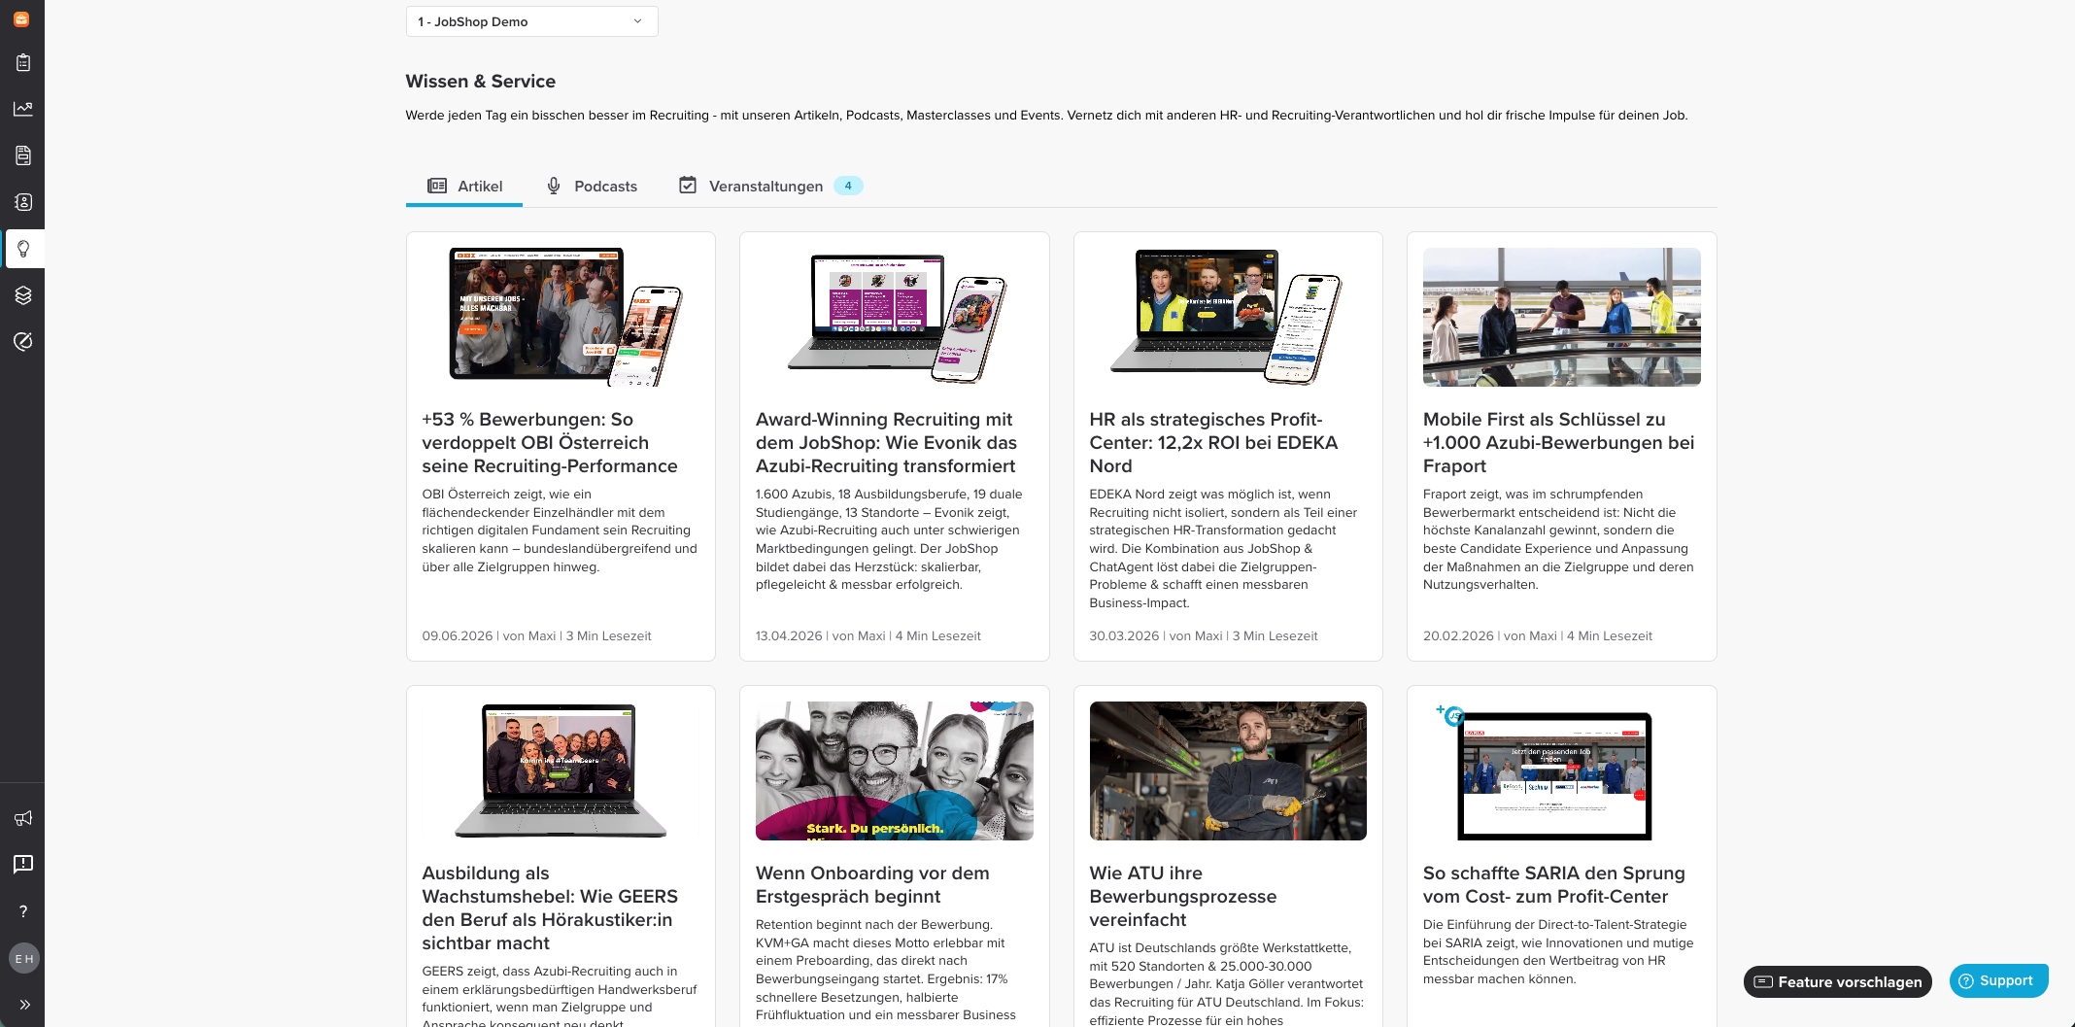The height and width of the screenshot is (1027, 2075).
Task: Click the question mark help icon
Action: pos(23,911)
